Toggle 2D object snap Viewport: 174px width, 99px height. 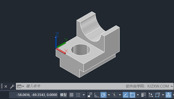(132, 95)
